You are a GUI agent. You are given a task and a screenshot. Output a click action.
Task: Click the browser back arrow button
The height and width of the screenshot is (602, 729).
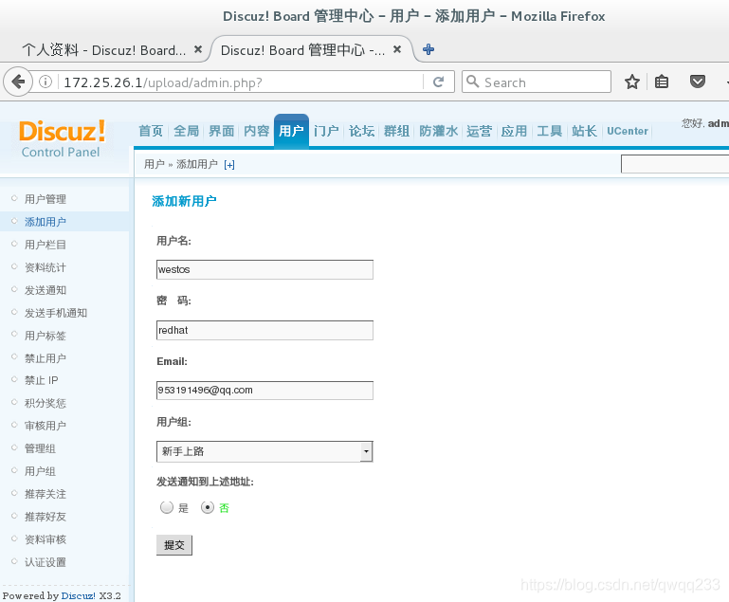point(18,82)
